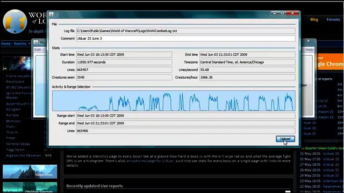Click the Java icon in dialog title bar
The width and height of the screenshot is (344, 193).
pyautogui.click(x=52, y=14)
